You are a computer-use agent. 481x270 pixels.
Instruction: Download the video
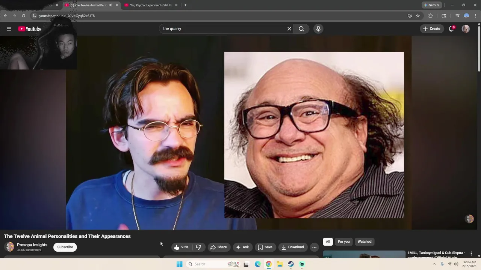293,247
